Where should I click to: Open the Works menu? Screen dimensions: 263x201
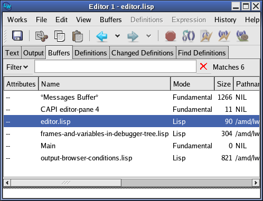coord(17,20)
